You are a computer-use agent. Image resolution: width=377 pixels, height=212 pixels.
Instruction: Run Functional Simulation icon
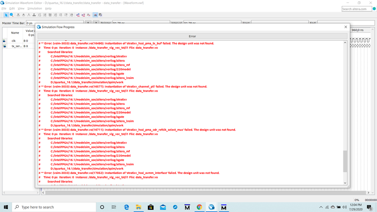pos(78,15)
